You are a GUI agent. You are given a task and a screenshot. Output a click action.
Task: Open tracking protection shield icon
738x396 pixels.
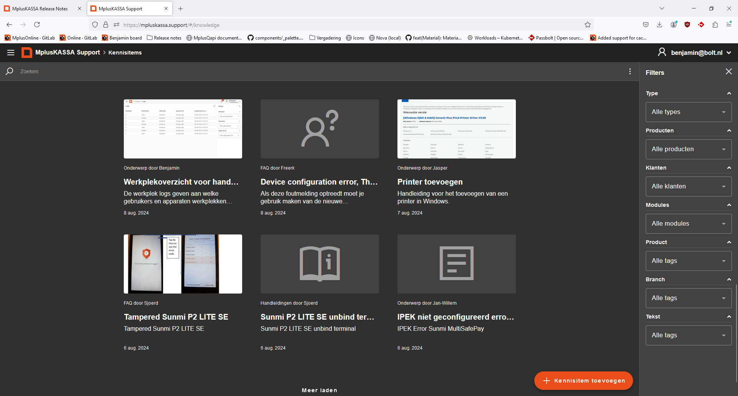pos(95,25)
